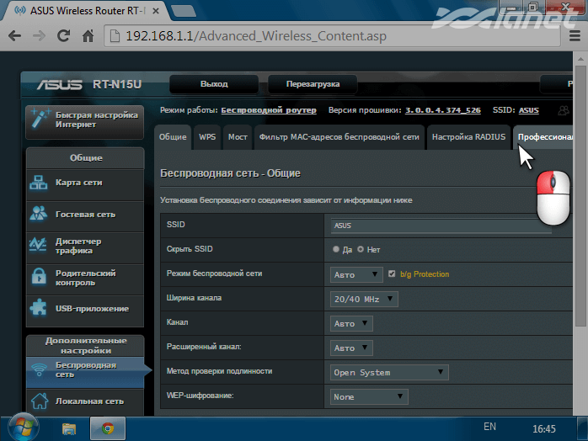Click the Quick Internet Setup wand icon
588x441 pixels.
click(x=39, y=119)
